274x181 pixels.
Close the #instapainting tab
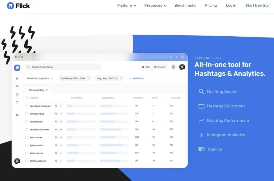(47, 90)
